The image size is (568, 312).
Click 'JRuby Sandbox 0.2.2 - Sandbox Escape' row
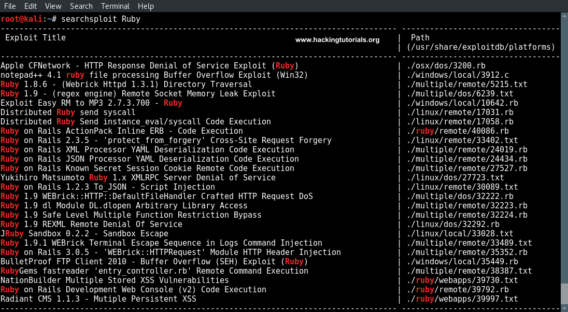[84, 234]
